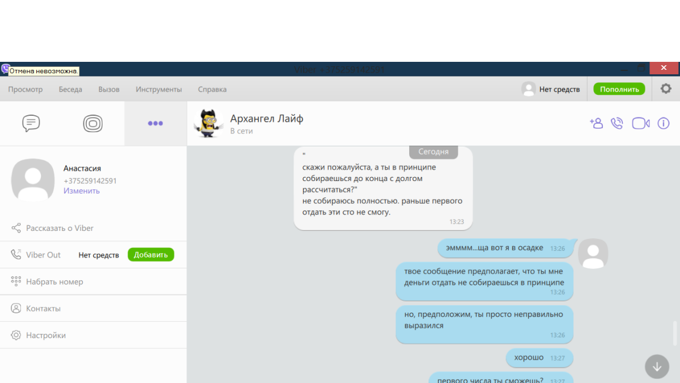Open the Беседа menu
This screenshot has width=680, height=383.
pos(70,89)
